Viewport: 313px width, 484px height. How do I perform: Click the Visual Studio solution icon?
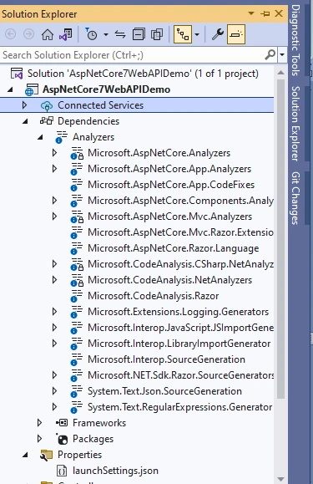[17, 74]
